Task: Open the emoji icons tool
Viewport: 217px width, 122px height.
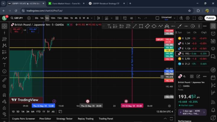Action: (5, 71)
